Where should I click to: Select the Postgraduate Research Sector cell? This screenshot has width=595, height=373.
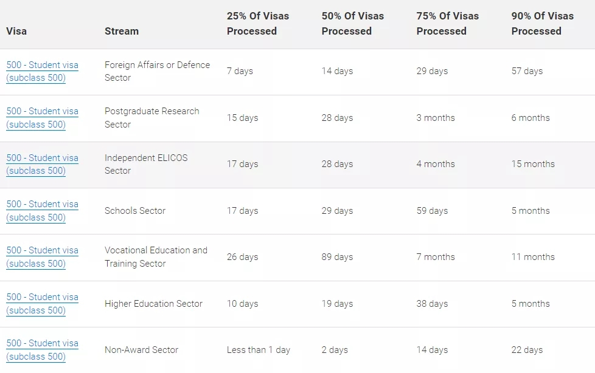[151, 118]
